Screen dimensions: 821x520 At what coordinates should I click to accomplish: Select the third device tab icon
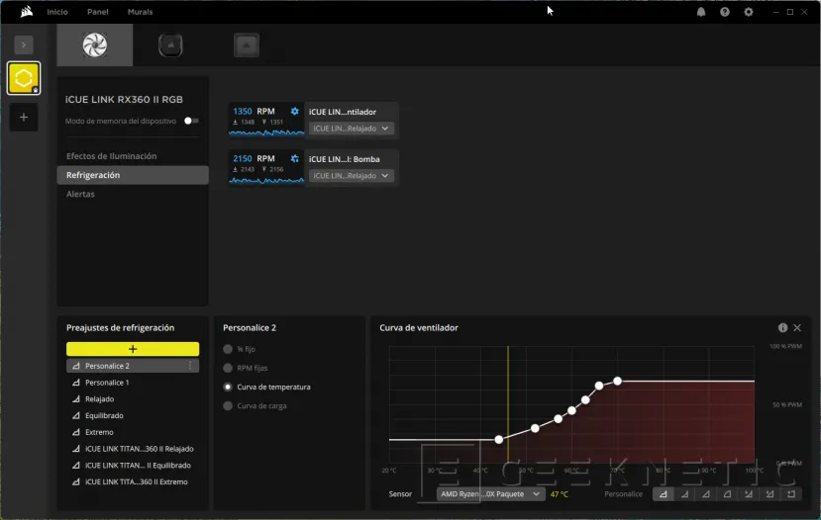click(246, 44)
